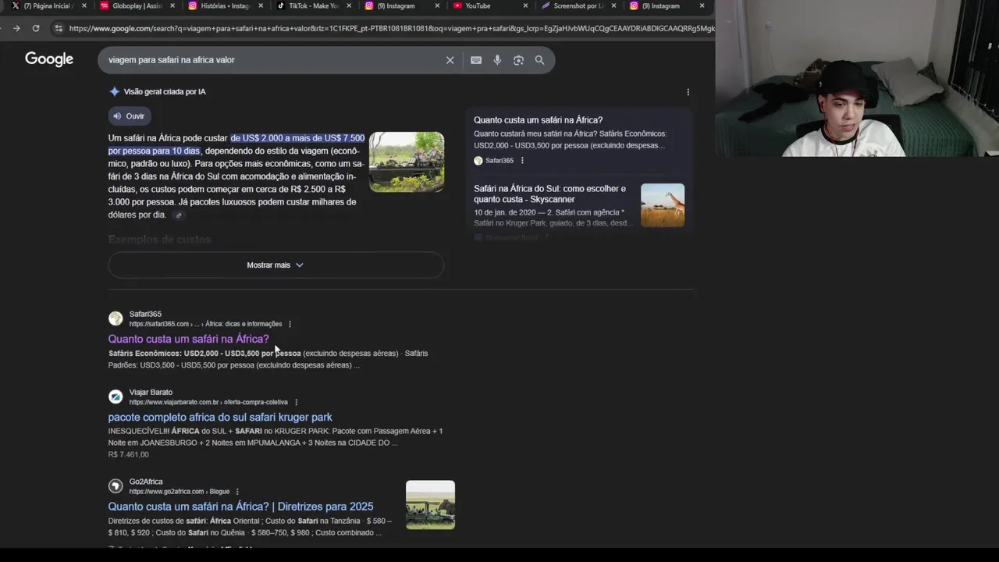The height and width of the screenshot is (562, 999).
Task: Close the Página Inicial X tab
Action: point(84,5)
